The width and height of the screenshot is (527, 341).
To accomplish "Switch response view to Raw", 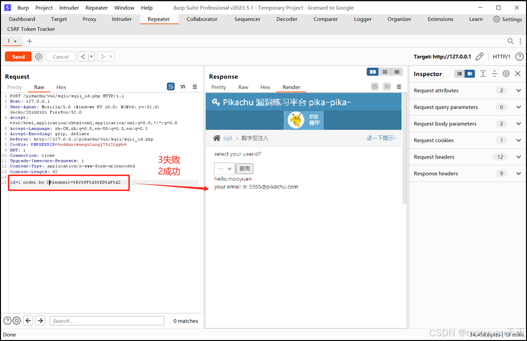I will click(x=243, y=87).
